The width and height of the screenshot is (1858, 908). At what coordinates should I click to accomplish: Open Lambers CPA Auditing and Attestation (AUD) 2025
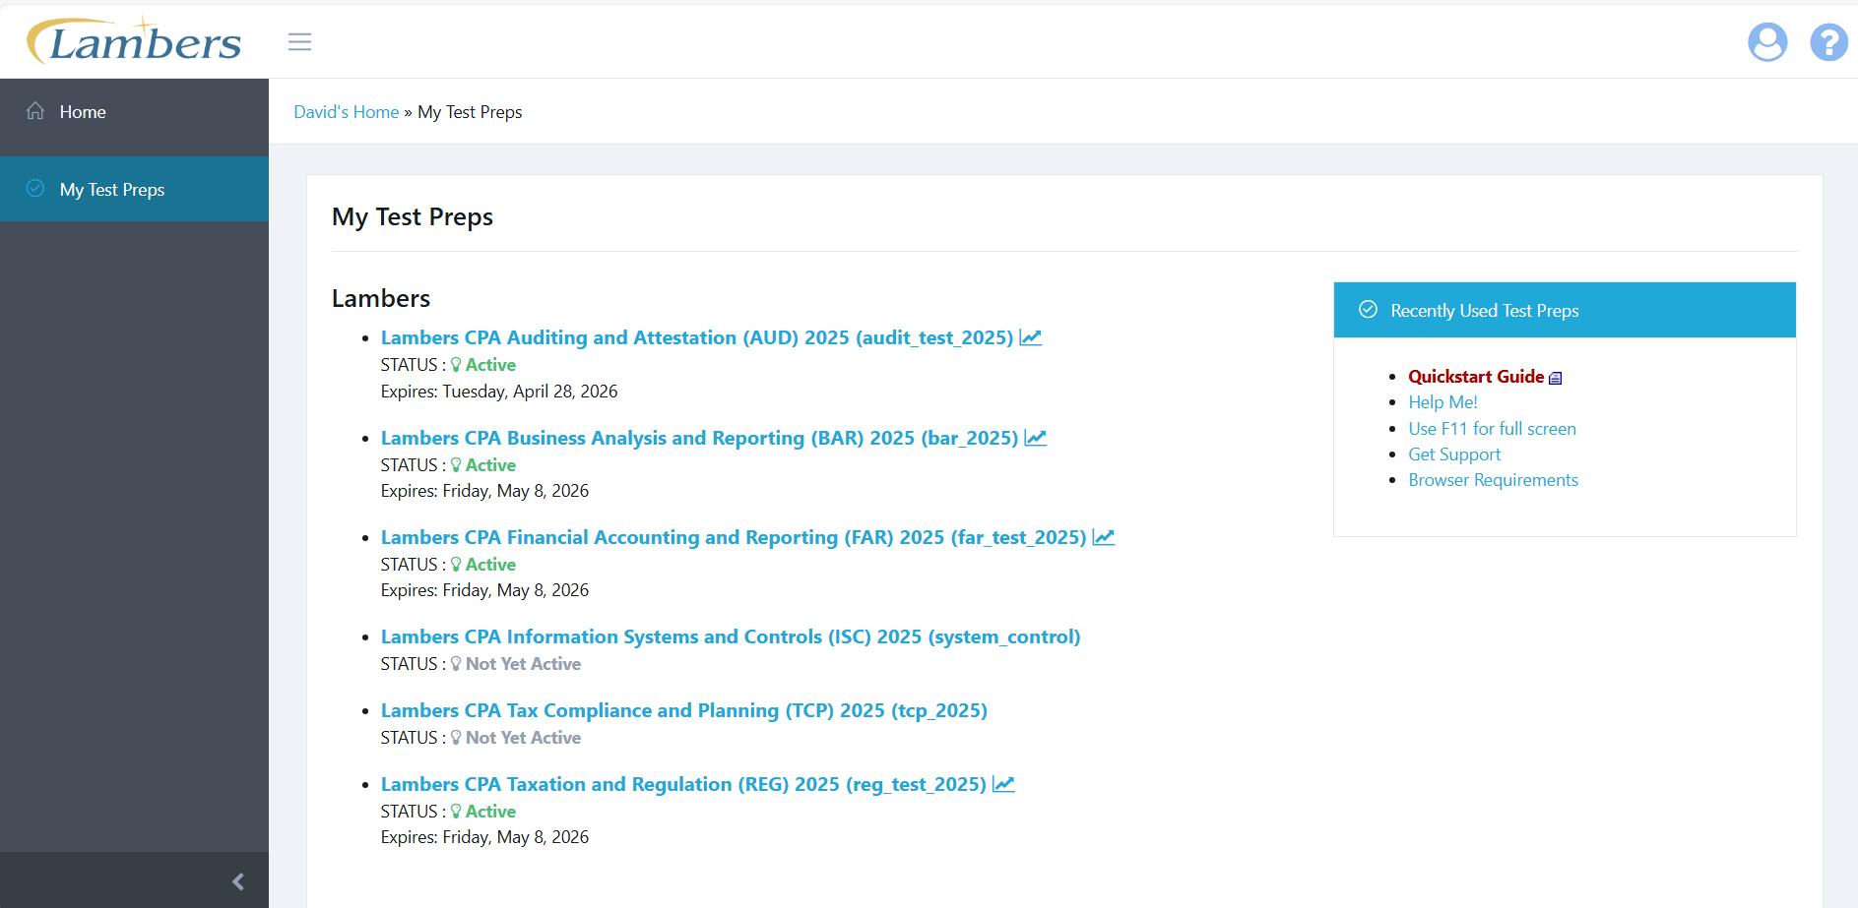pos(697,337)
